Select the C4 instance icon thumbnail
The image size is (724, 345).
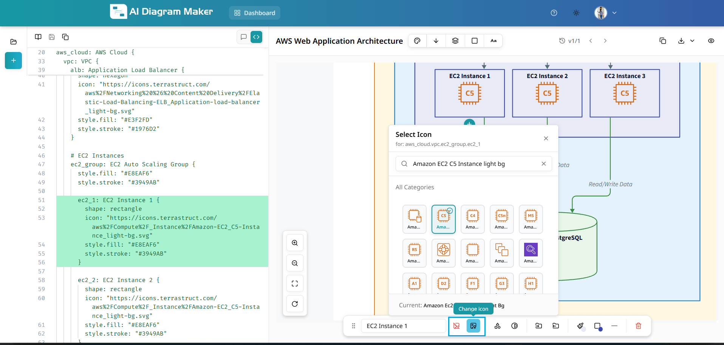click(x=472, y=219)
